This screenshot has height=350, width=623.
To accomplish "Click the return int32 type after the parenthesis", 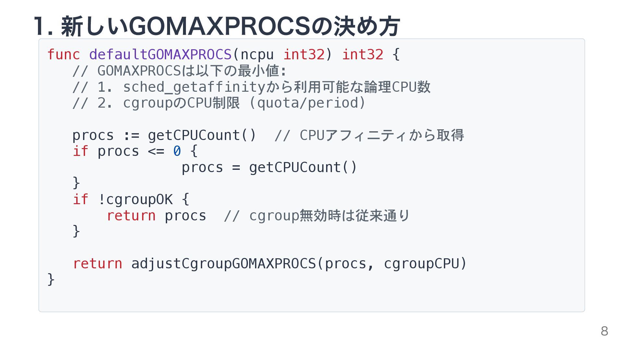I will 363,54.
